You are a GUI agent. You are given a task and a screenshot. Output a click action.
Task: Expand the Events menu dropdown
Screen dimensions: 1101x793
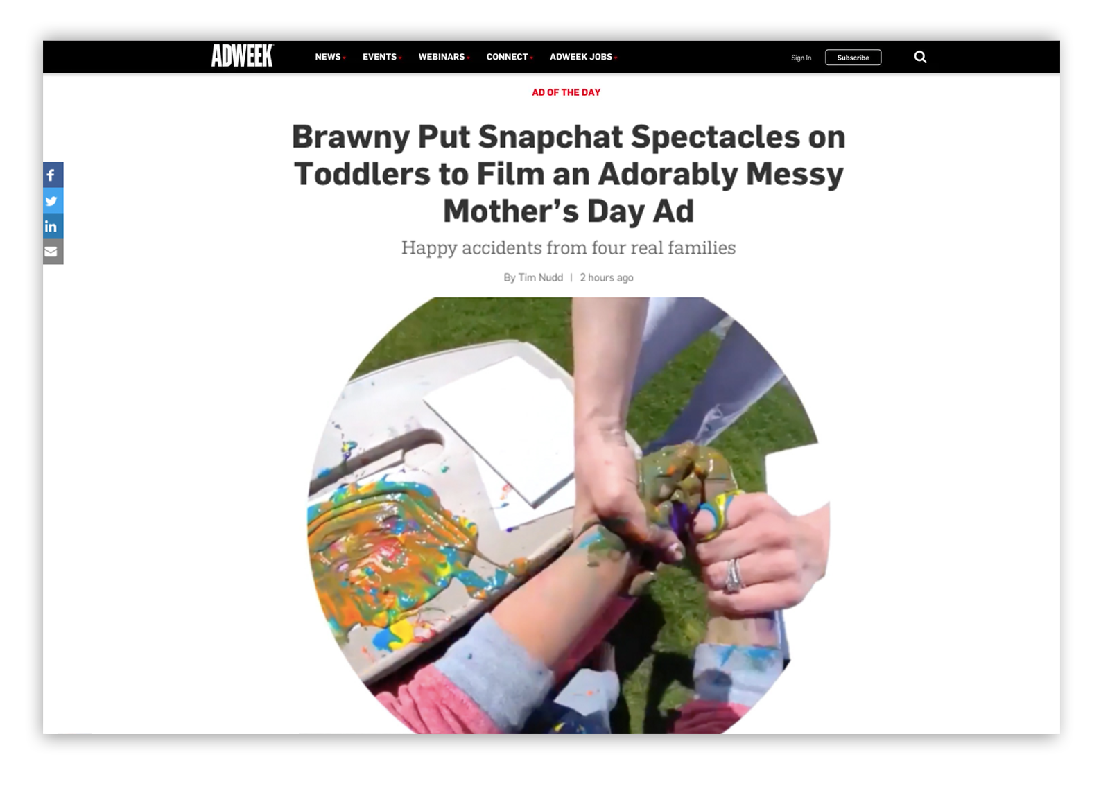pyautogui.click(x=381, y=57)
